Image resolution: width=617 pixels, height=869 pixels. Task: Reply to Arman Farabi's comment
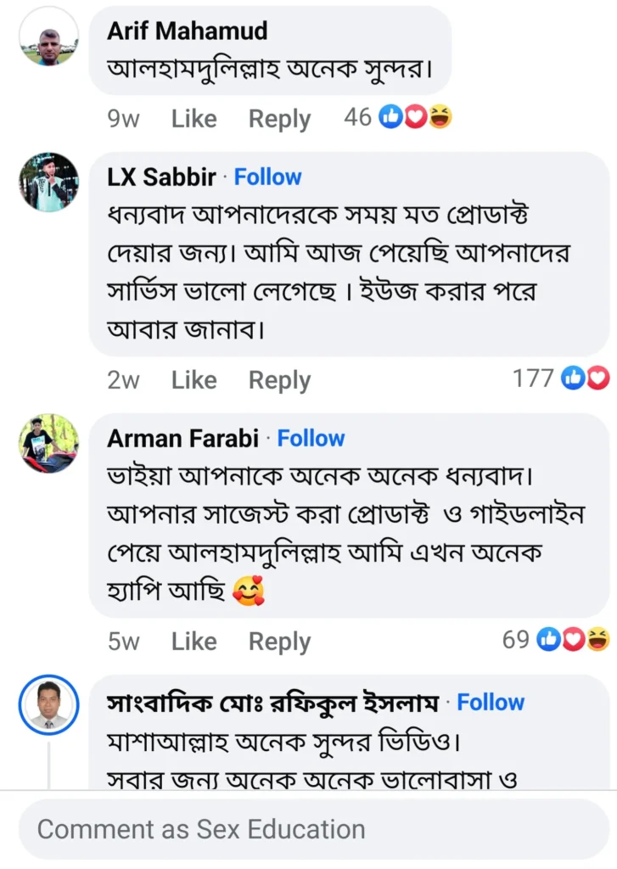click(279, 642)
